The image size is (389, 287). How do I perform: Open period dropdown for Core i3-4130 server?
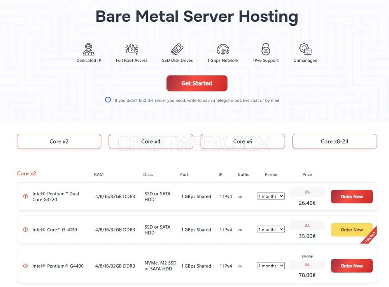(271, 229)
